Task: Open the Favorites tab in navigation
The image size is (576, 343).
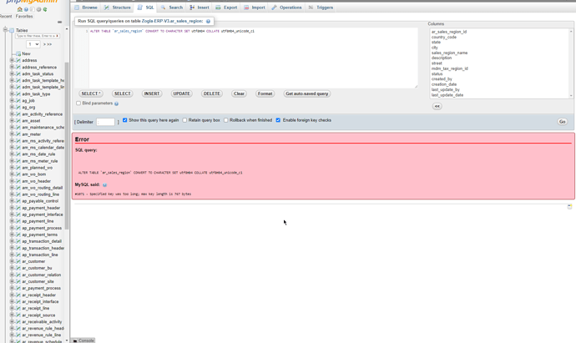Action: 24,16
